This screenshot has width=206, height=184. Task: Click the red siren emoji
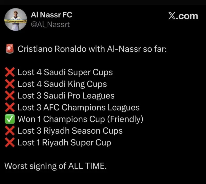point(10,49)
